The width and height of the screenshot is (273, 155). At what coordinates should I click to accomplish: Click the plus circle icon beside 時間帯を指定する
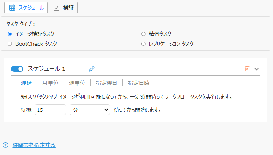coord(5,145)
